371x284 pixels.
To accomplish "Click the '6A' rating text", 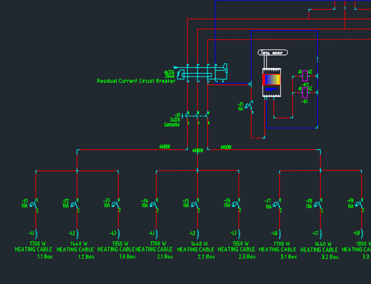I will pos(240,109).
